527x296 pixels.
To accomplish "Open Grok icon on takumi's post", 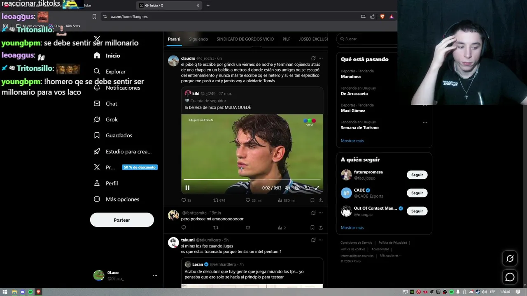I will (x=313, y=240).
